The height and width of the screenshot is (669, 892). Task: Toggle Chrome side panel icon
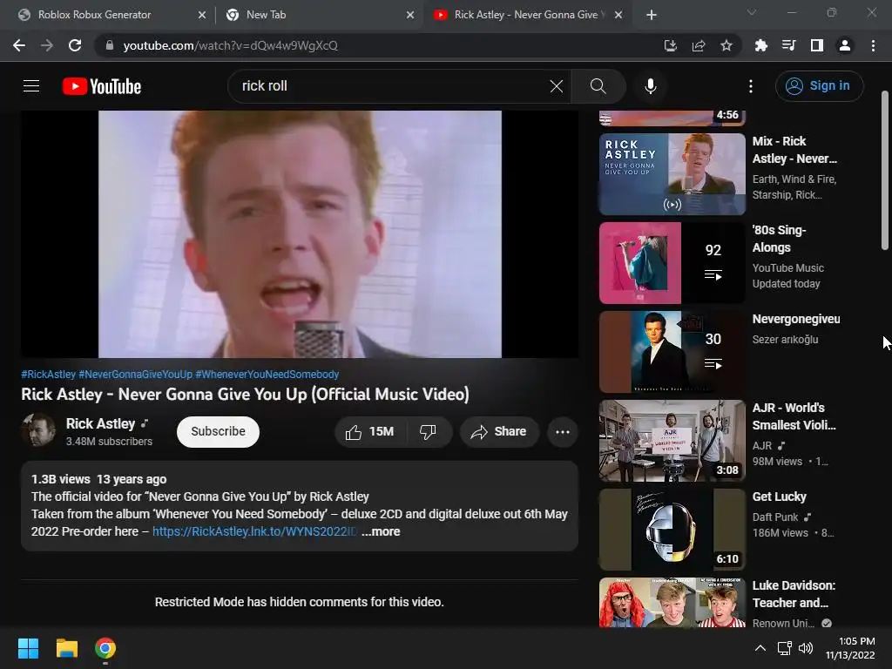(x=817, y=45)
